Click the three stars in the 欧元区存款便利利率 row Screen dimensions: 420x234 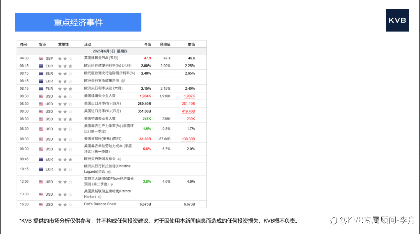[x=65, y=66]
